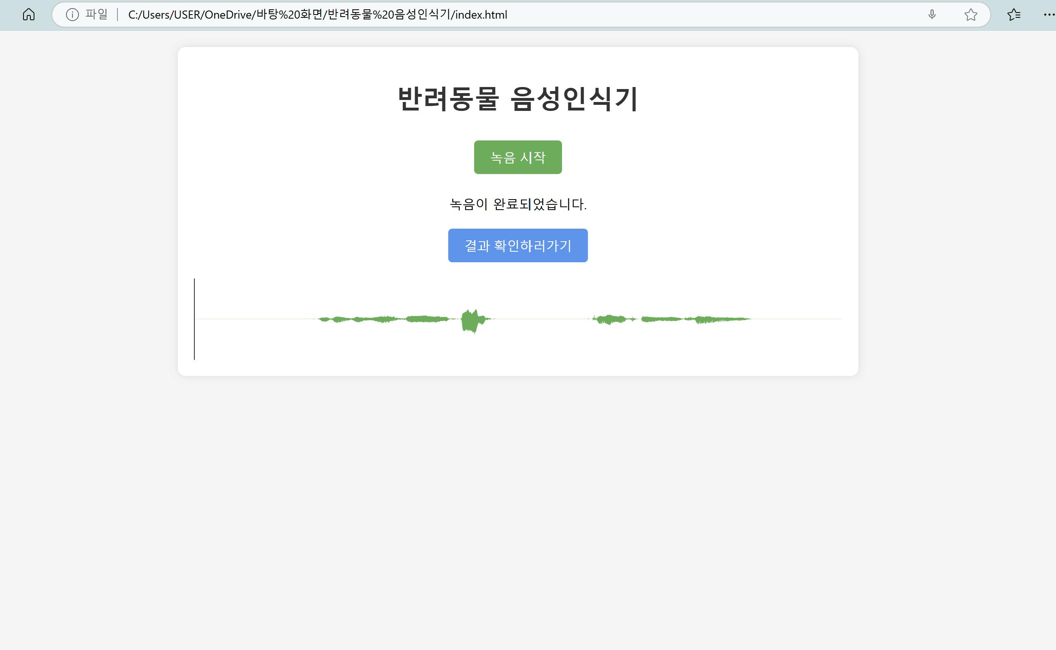
Task: Click the 반려동물 음성인식기 heading
Action: coord(518,99)
